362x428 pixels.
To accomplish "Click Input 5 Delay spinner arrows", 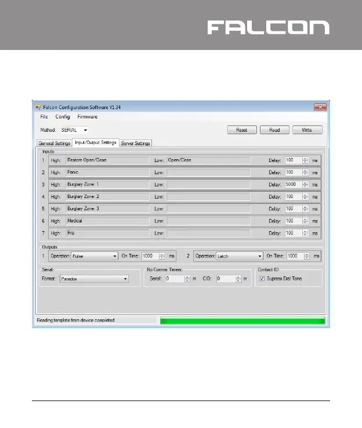I will (305, 209).
